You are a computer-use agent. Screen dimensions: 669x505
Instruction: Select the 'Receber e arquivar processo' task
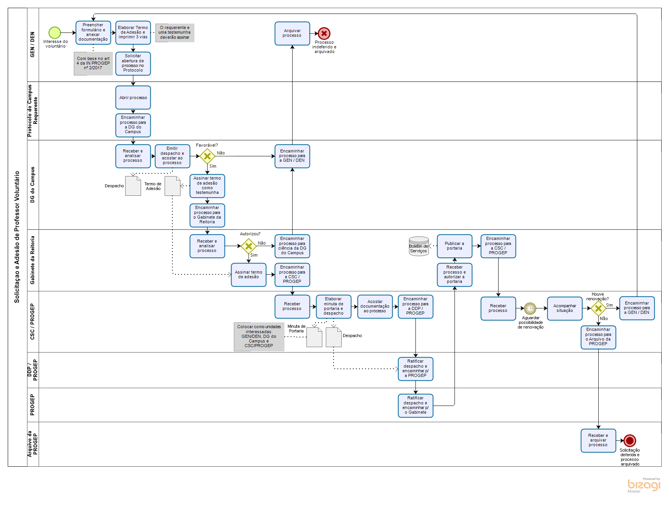(x=598, y=440)
